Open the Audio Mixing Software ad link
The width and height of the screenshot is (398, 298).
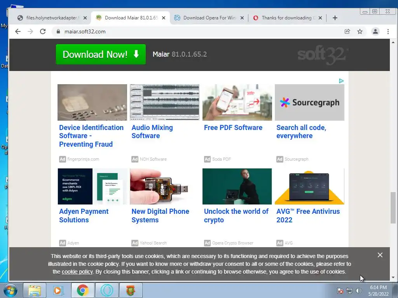(152, 132)
